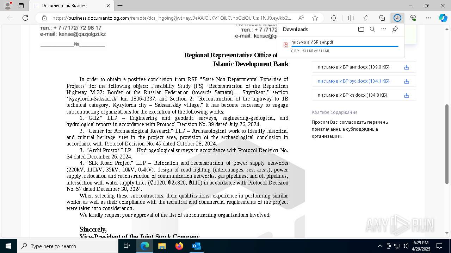This screenshot has width=451, height=253.
Task: Toggle the Downloads toolbar button
Action: [x=397, y=18]
